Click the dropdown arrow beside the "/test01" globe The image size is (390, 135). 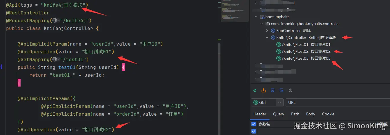[x=59, y=59]
